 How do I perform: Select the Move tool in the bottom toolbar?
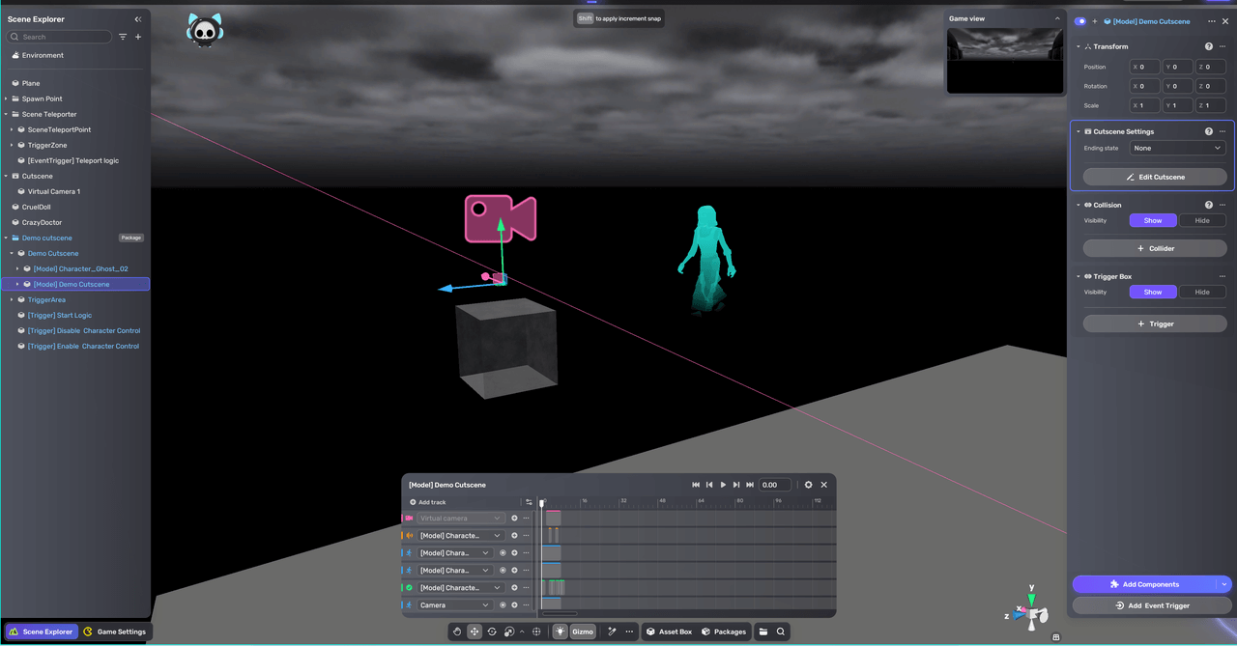[x=475, y=631]
